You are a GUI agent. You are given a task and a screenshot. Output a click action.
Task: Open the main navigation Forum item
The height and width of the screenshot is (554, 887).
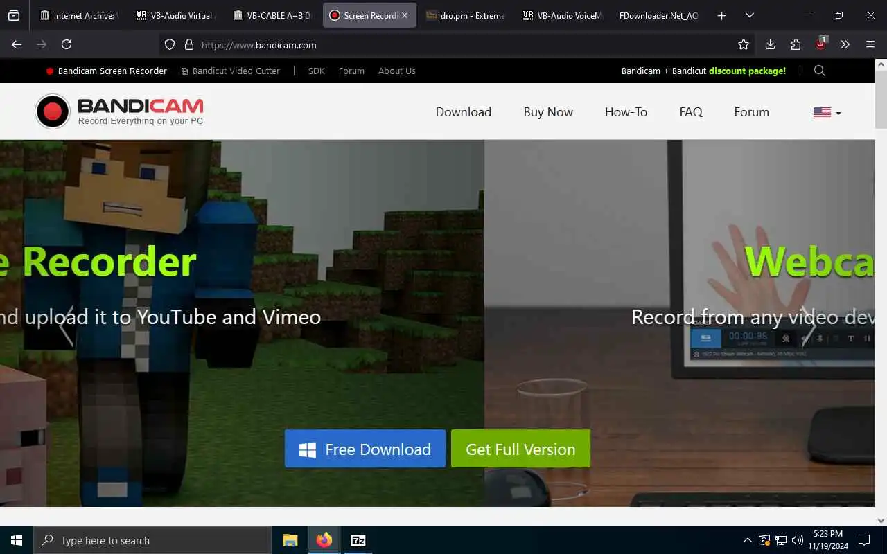(752, 112)
